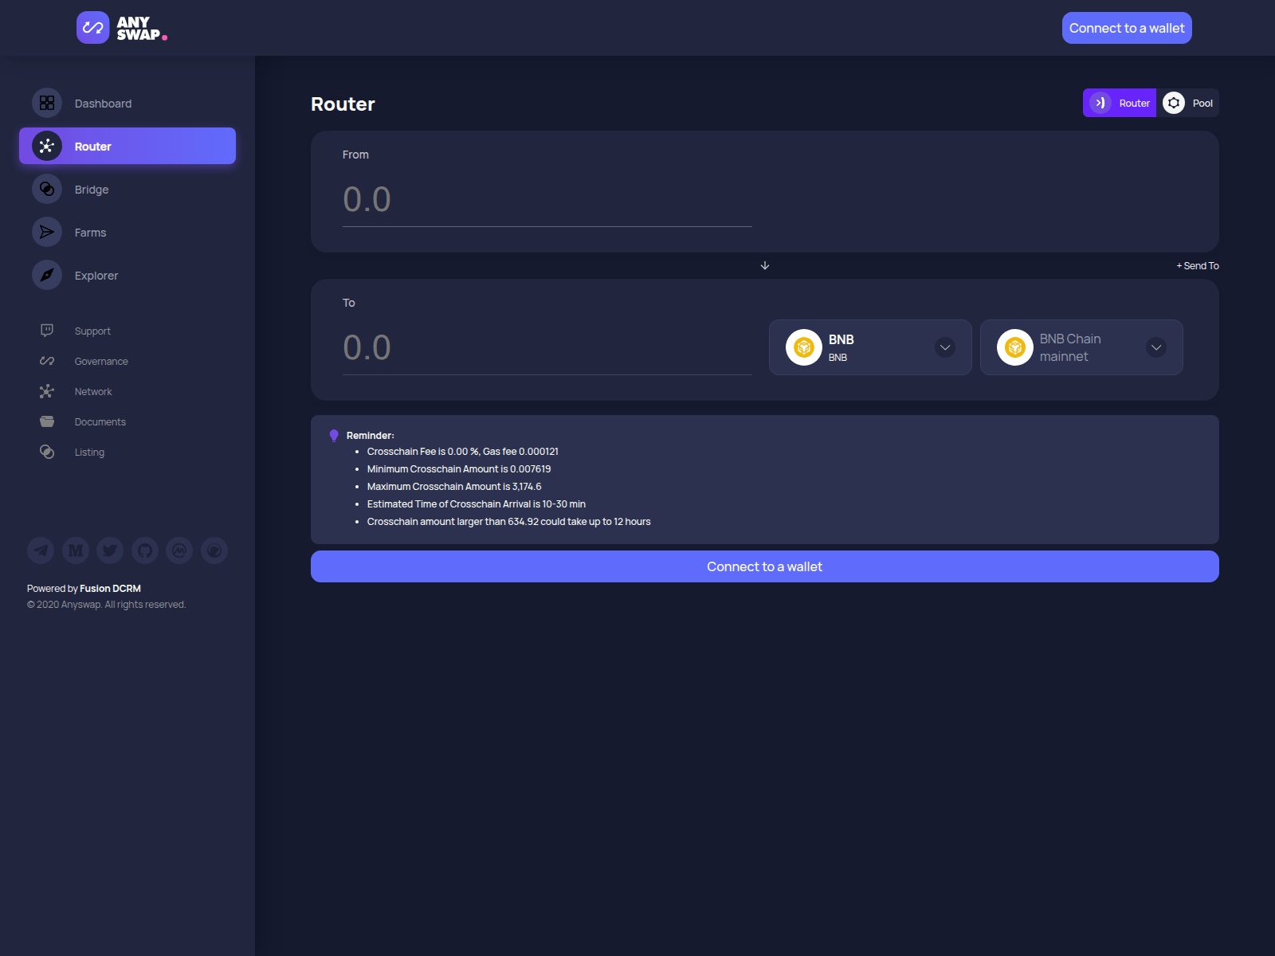
Task: Go to Dashboard in sidebar
Action: 127,103
